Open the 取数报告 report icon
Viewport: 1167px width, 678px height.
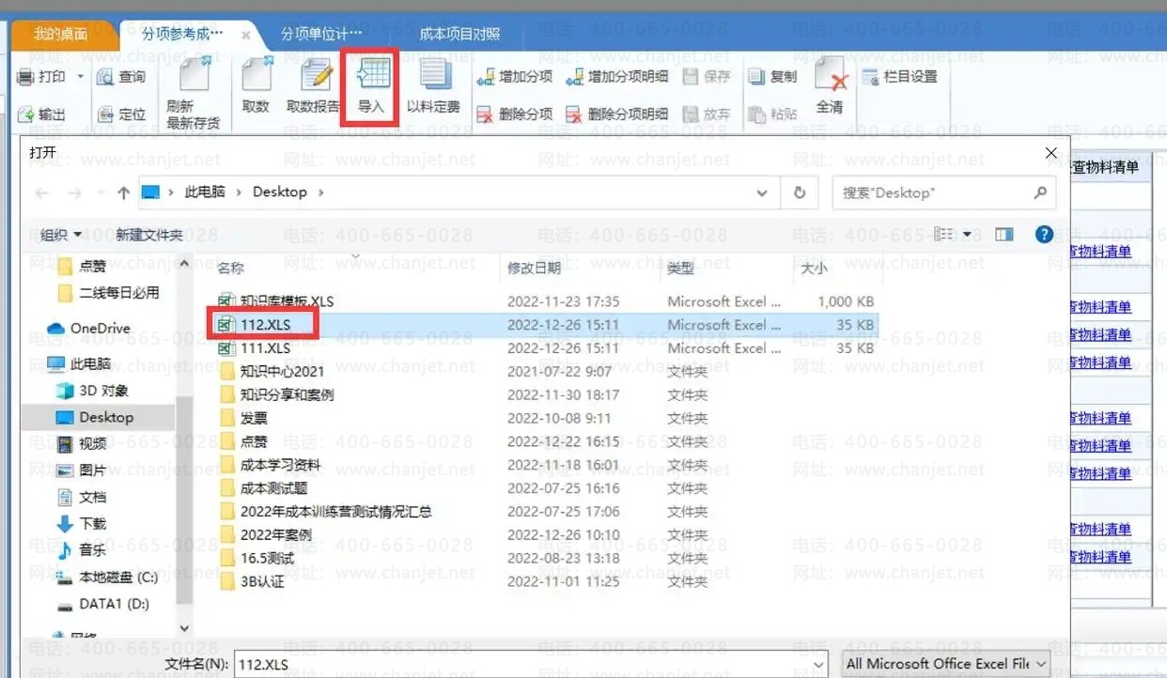point(313,85)
